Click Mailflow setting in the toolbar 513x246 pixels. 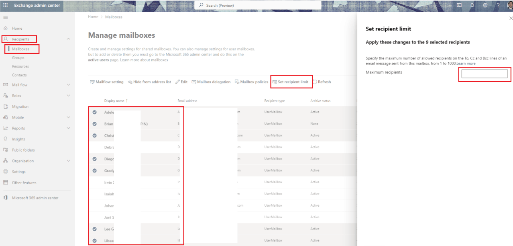(107, 82)
